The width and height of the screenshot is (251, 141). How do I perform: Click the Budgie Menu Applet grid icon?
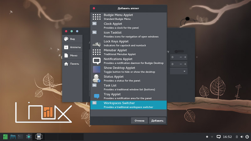point(97,17)
